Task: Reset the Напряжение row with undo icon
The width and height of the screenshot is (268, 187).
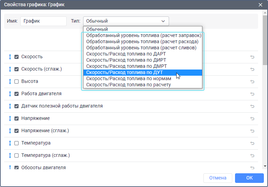Action: [252, 119]
